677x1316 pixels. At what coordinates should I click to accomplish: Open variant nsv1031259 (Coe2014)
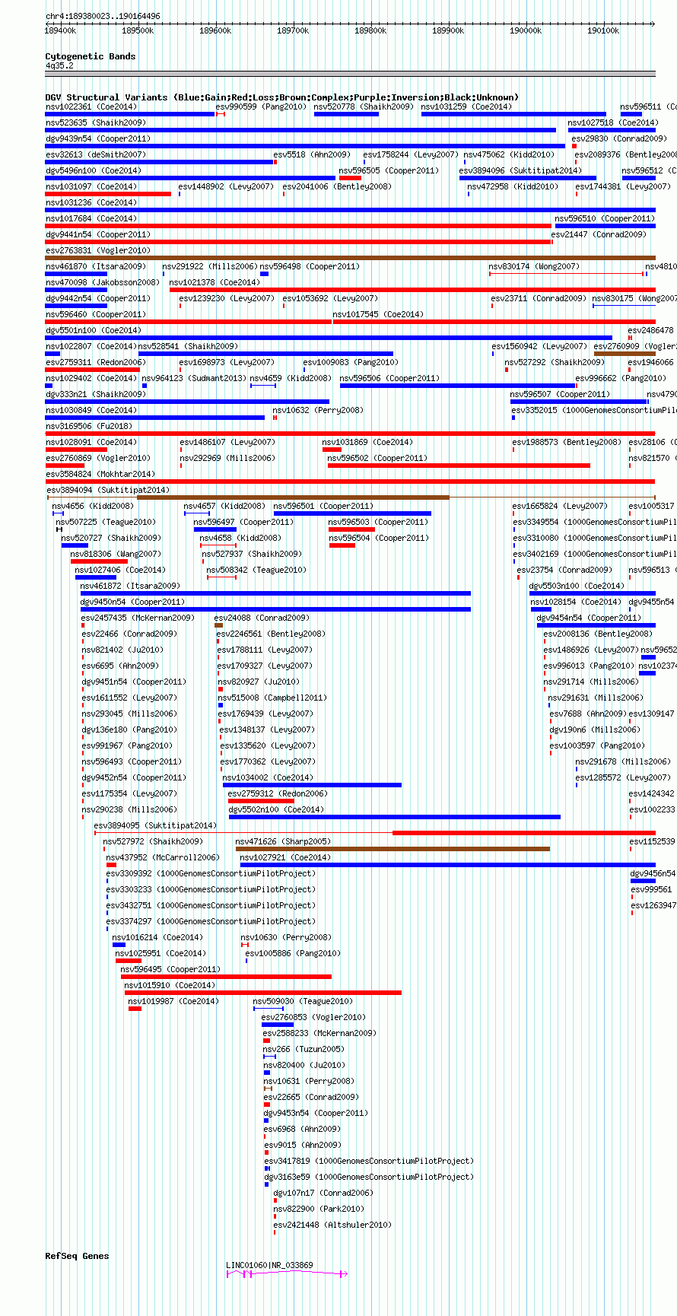pos(467,106)
